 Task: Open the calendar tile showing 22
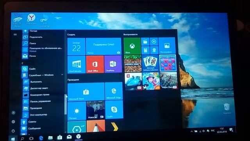(x=77, y=47)
